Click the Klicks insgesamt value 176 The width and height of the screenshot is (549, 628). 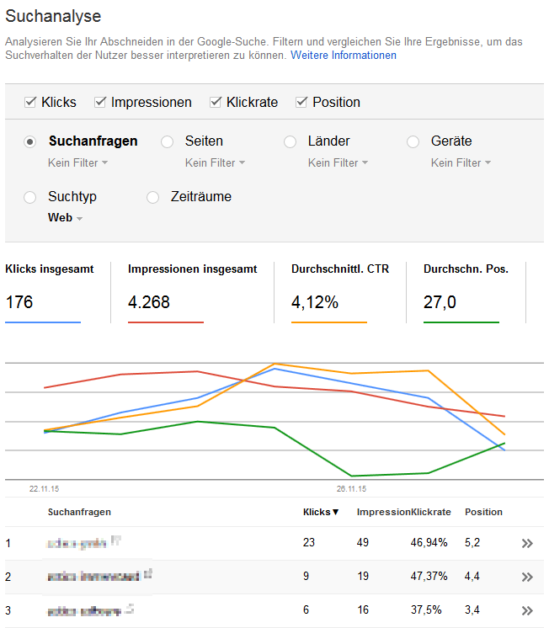(19, 302)
